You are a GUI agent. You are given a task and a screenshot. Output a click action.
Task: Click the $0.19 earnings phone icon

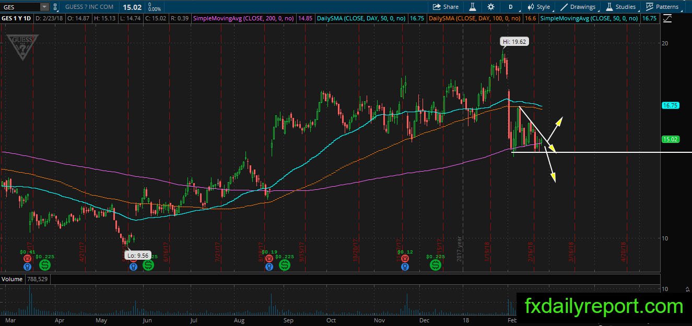coord(268,258)
